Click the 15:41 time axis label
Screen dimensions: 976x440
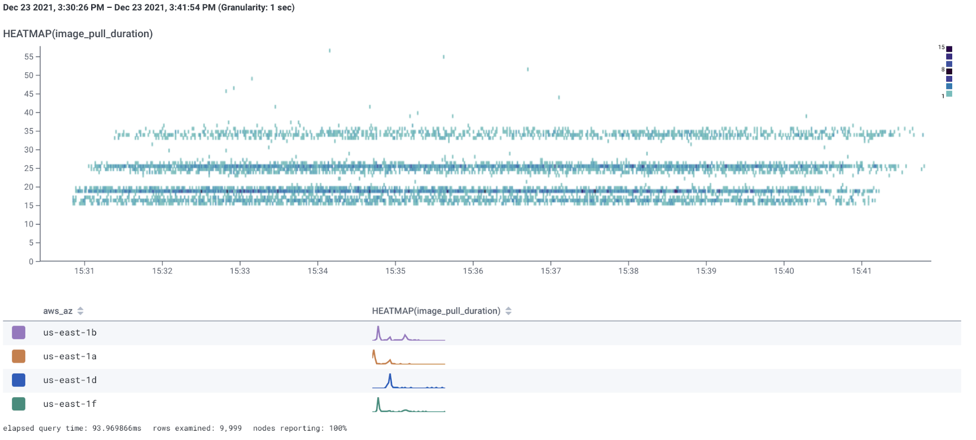(861, 271)
